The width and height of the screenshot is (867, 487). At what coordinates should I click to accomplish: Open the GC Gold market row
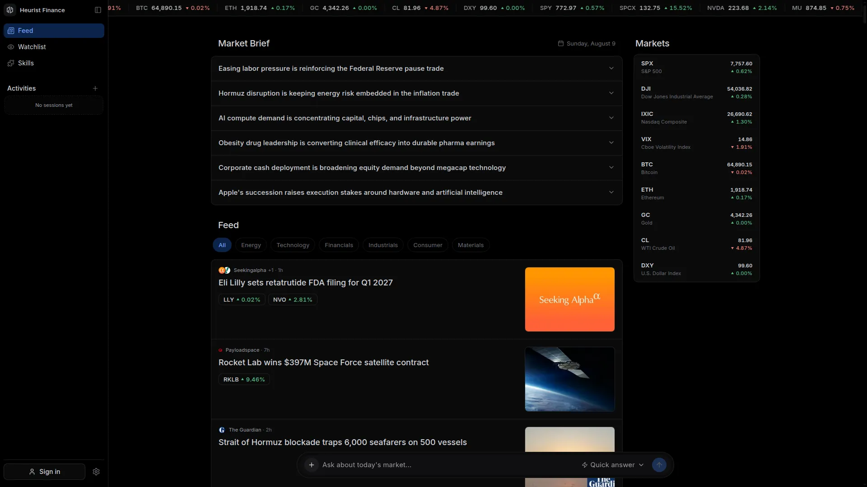click(697, 219)
